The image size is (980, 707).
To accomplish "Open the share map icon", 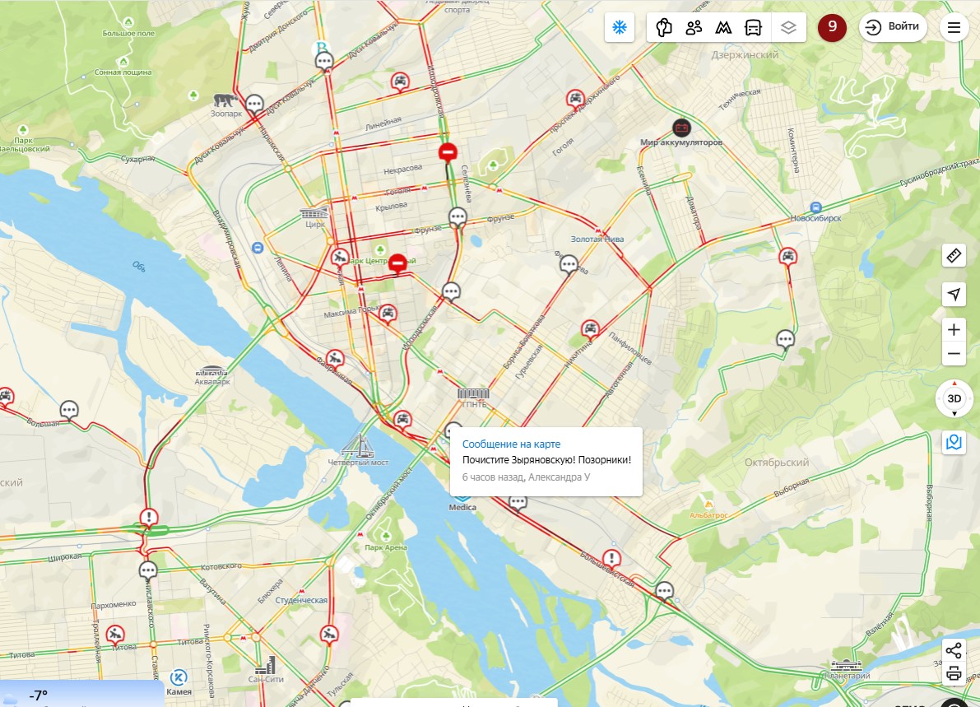I will pos(954,651).
